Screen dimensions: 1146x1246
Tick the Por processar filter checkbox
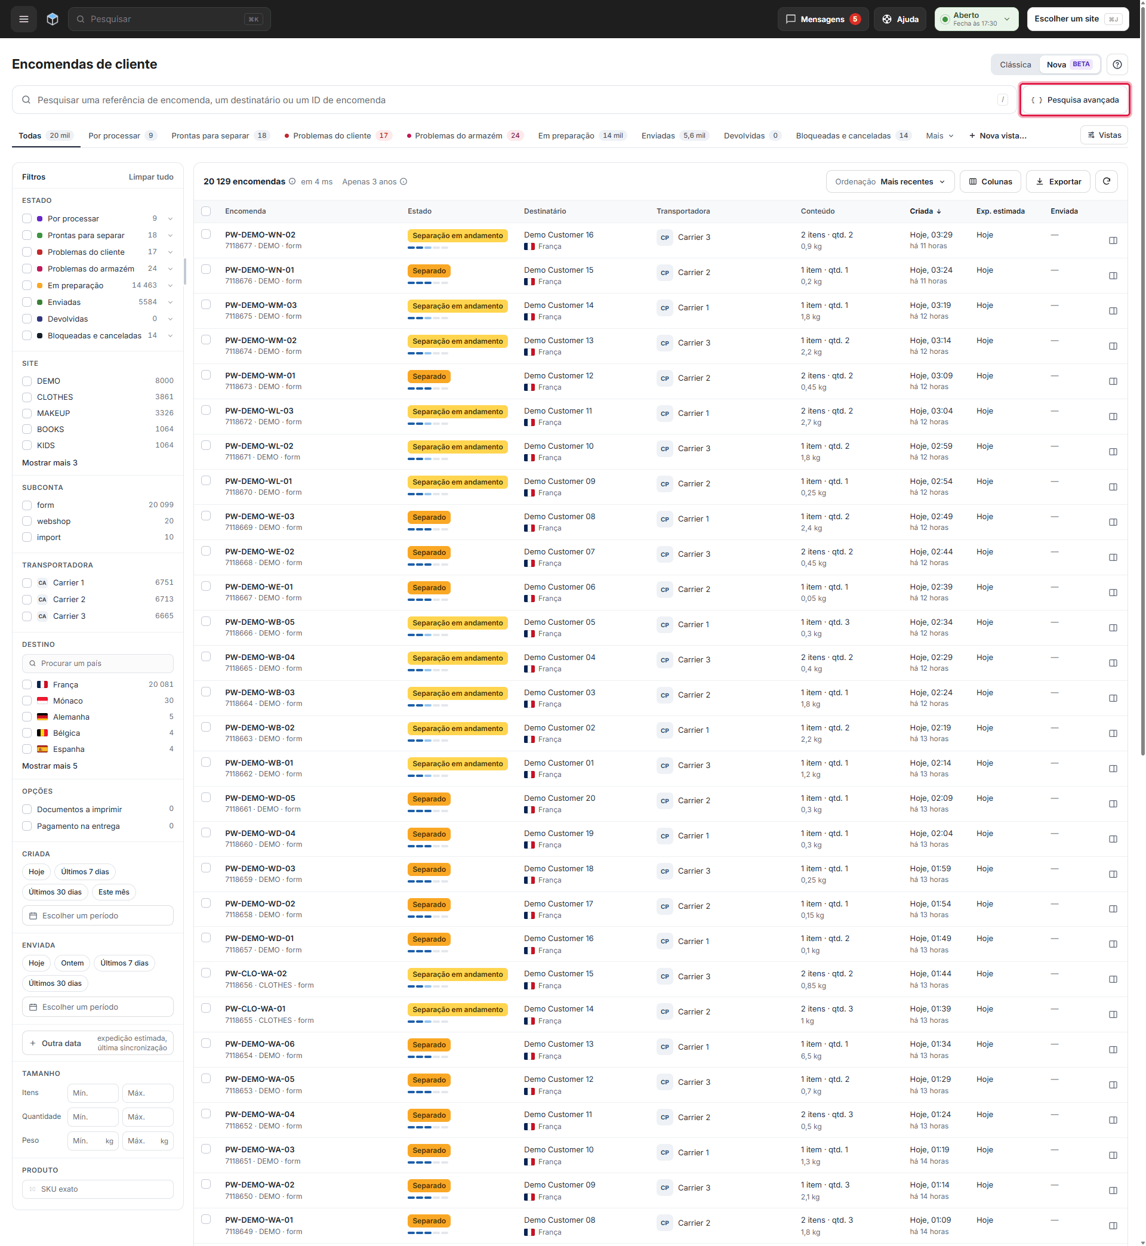pyautogui.click(x=27, y=219)
